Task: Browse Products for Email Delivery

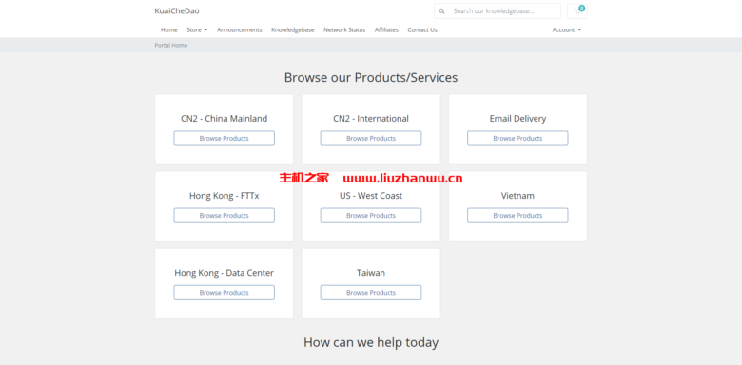Action: 517,139
